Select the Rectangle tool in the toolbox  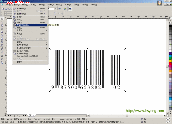(2, 32)
